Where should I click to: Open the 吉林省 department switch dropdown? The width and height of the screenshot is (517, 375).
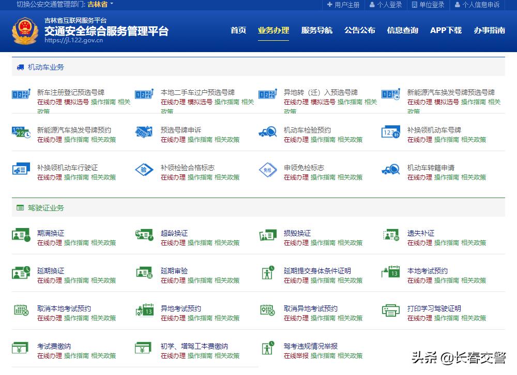pos(100,4)
